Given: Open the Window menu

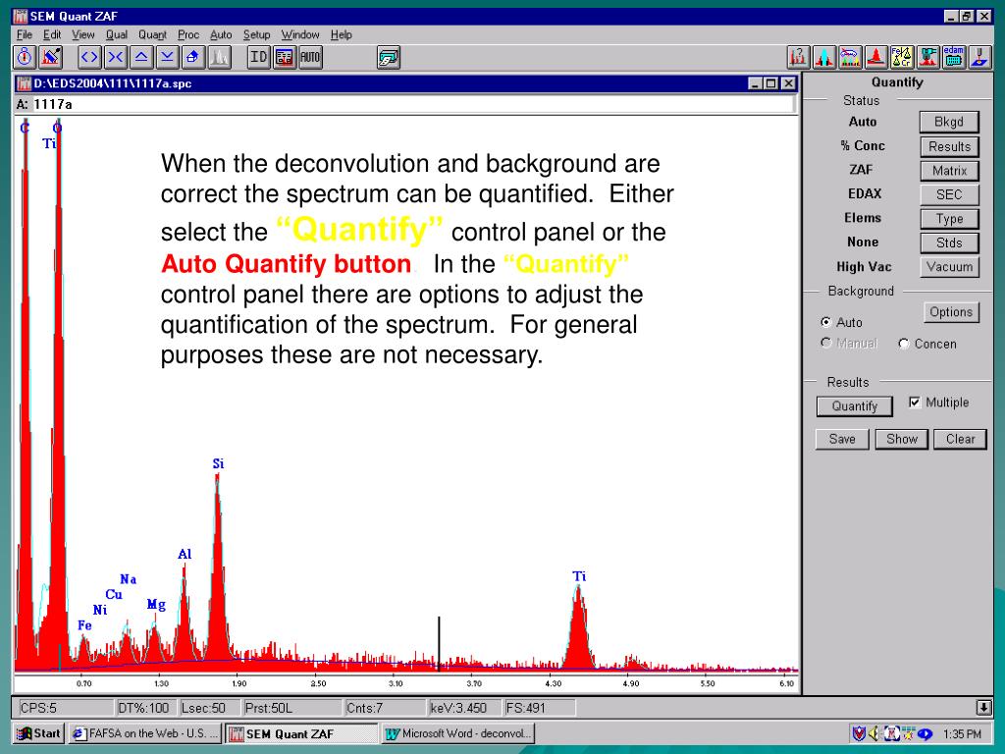Looking at the screenshot, I should (300, 34).
